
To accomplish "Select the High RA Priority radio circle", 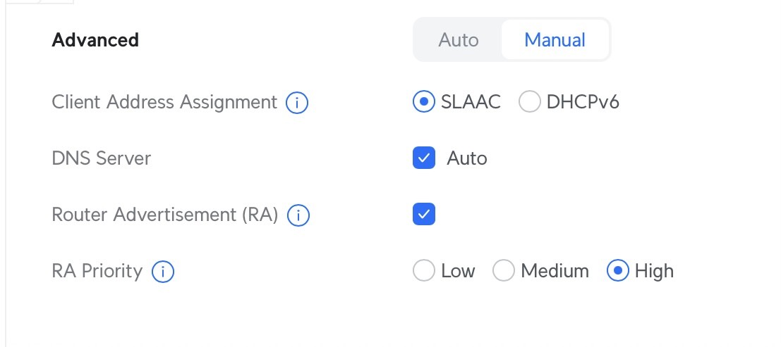I will 617,271.
